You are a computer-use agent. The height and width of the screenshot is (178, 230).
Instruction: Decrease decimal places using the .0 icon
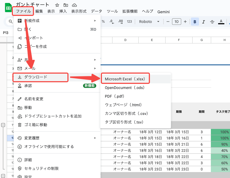coord(111,22)
